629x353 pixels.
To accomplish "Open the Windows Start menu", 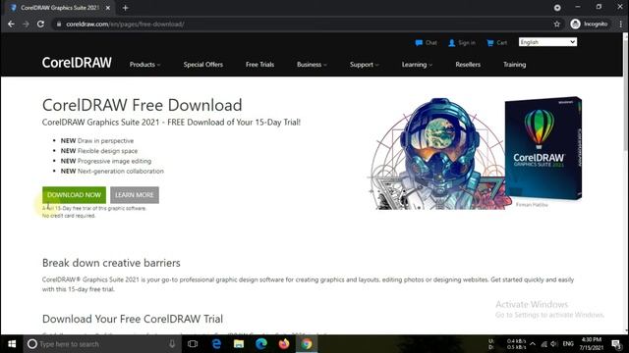I will [12, 344].
